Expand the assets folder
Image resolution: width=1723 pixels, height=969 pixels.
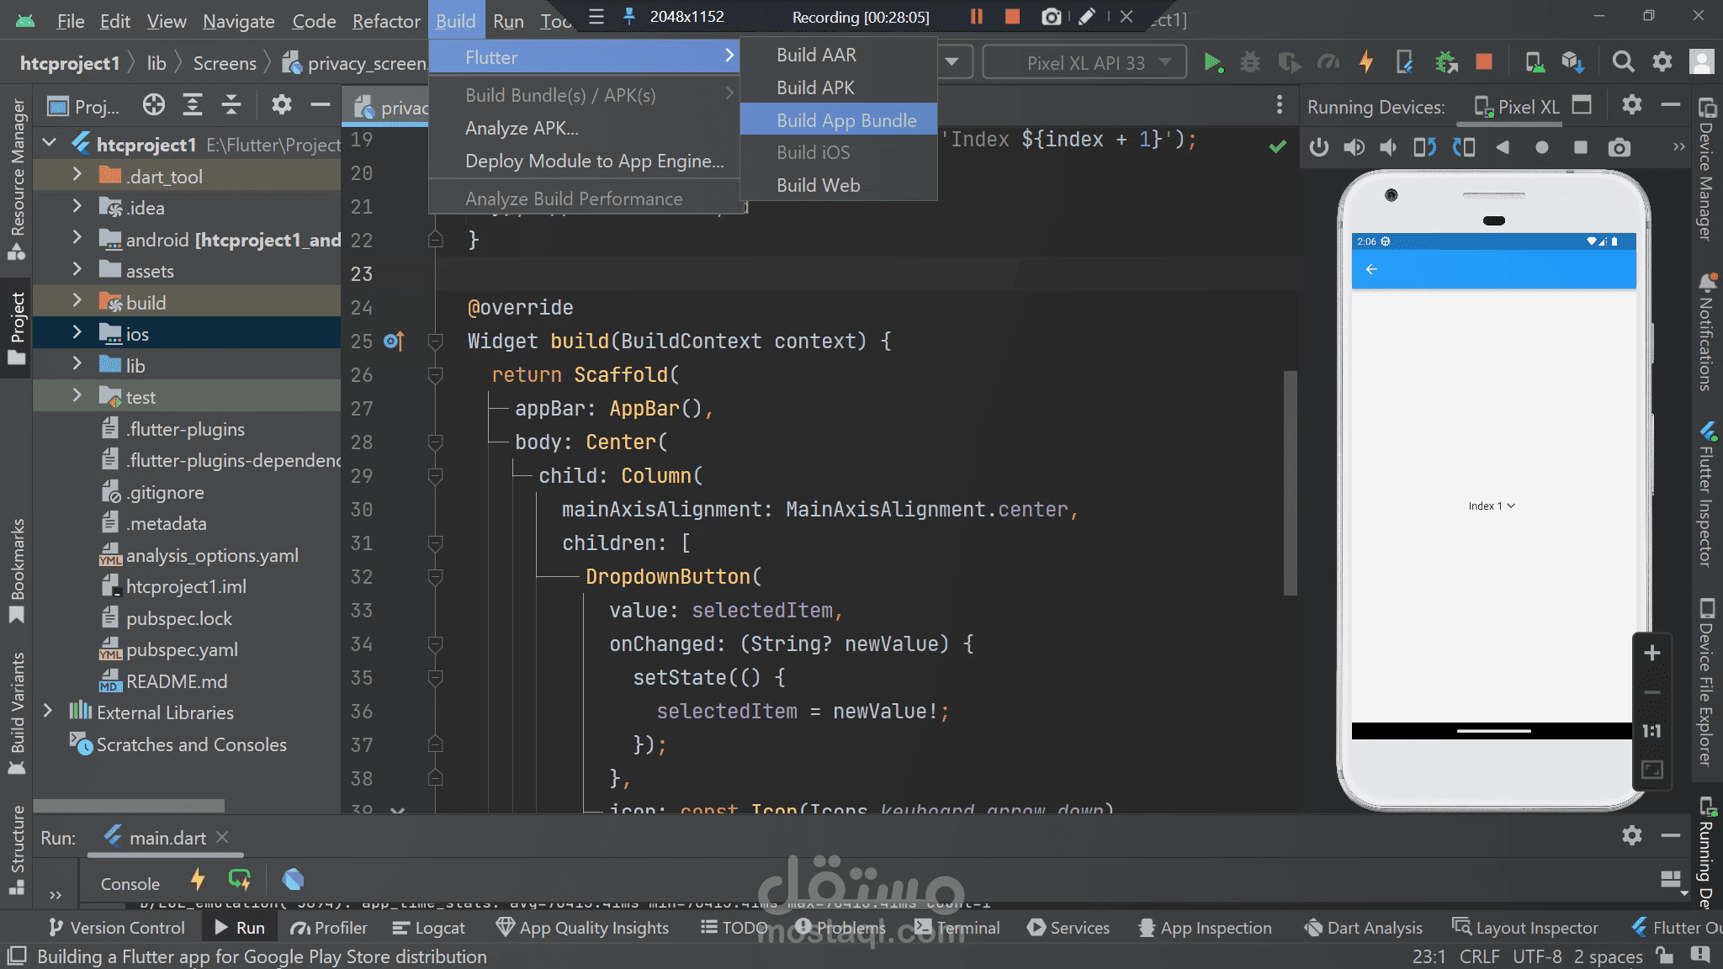click(77, 270)
